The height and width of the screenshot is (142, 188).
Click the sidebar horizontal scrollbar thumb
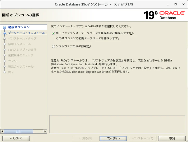click(18, 131)
